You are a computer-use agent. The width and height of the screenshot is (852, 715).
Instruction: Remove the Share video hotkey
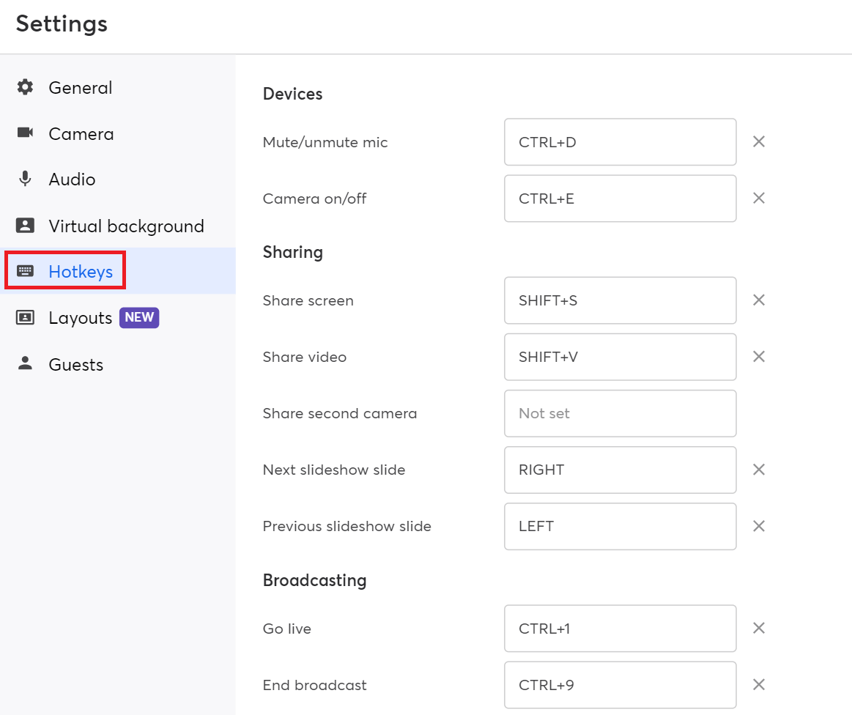click(x=759, y=357)
